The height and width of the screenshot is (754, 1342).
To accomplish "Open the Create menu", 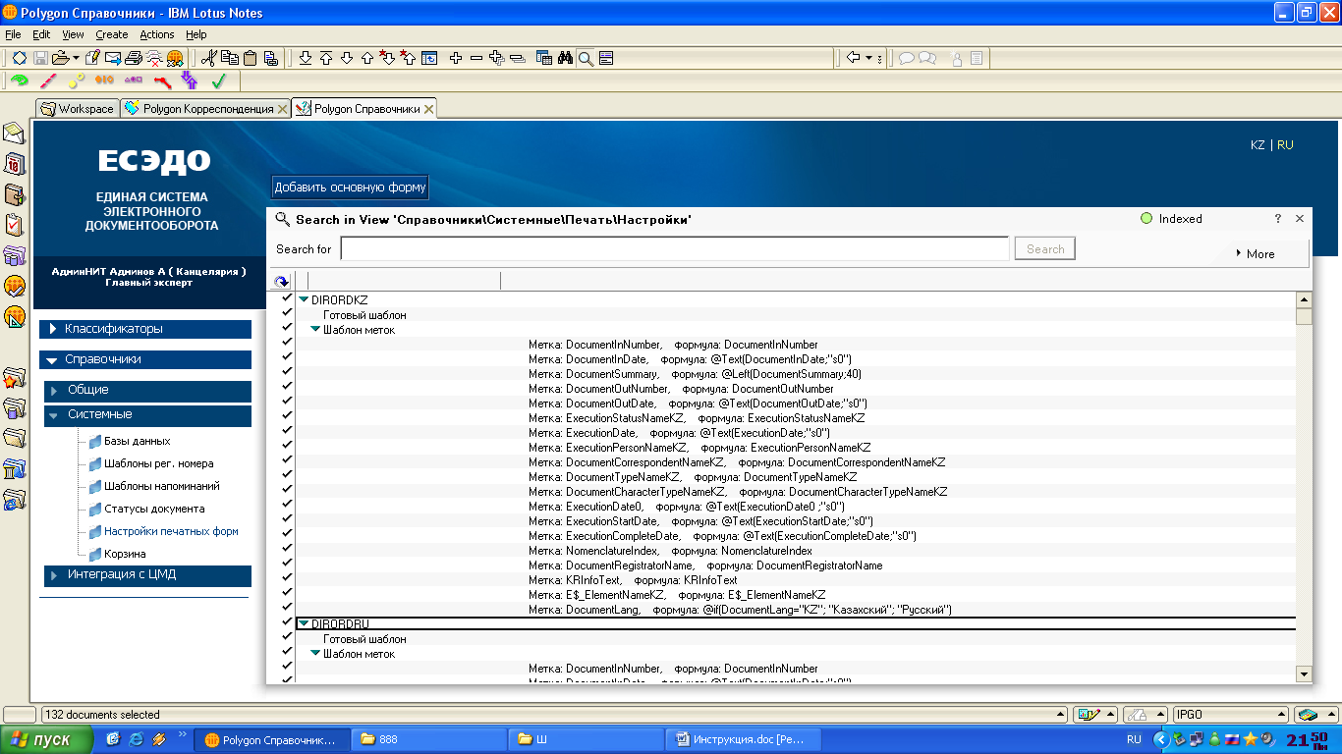I will tap(112, 34).
